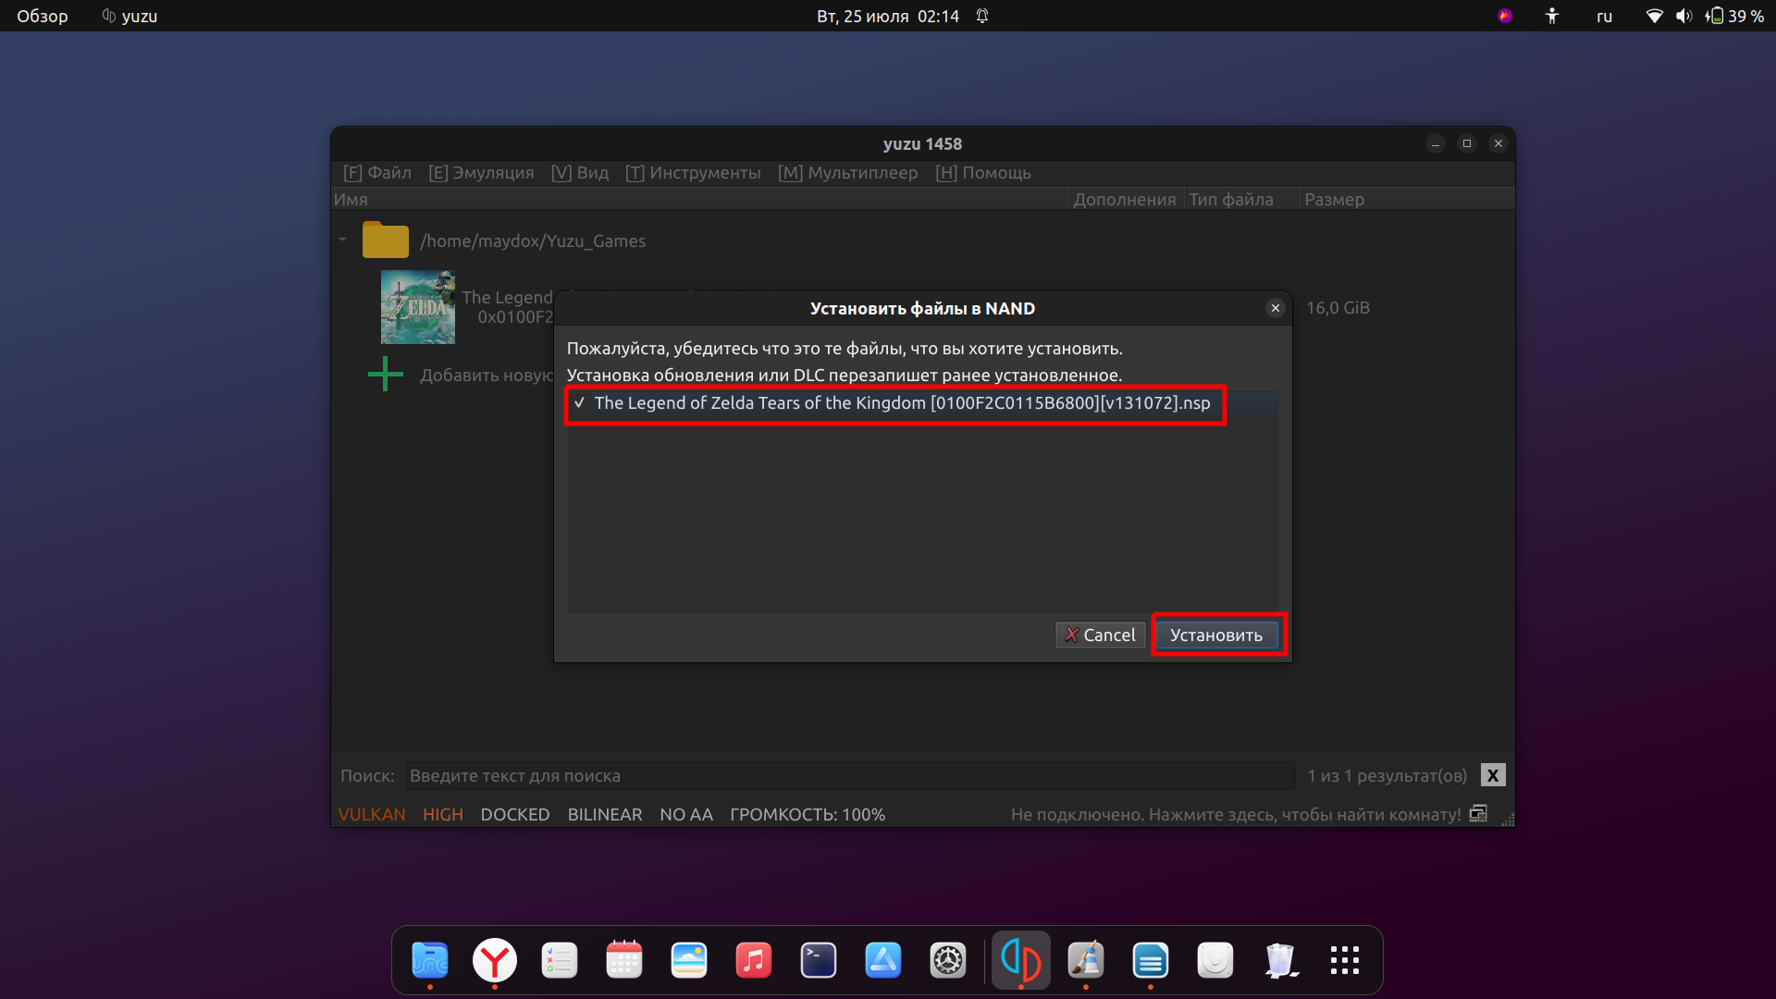Screen dimensions: 1776x999
Task: Open the Music app dock icon
Action: 754,960
